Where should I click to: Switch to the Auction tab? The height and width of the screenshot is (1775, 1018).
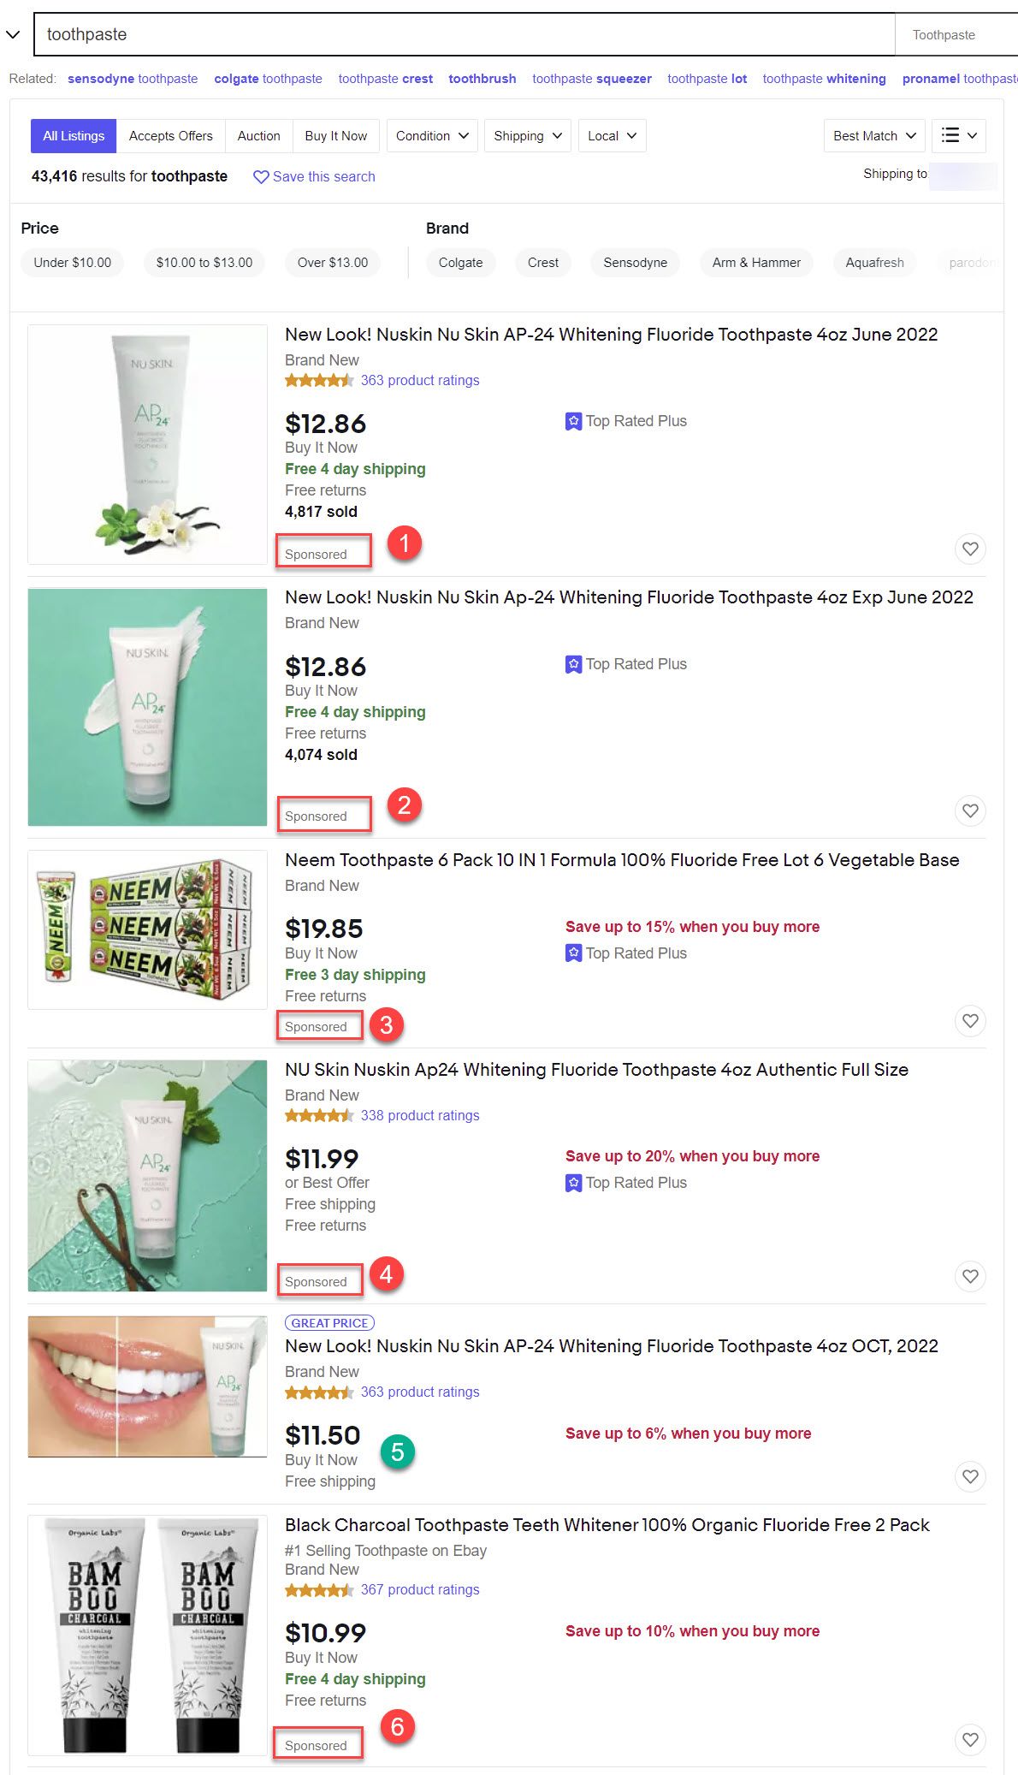[x=258, y=135]
